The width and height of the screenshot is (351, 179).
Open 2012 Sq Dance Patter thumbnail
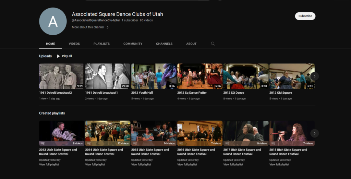pos(200,76)
